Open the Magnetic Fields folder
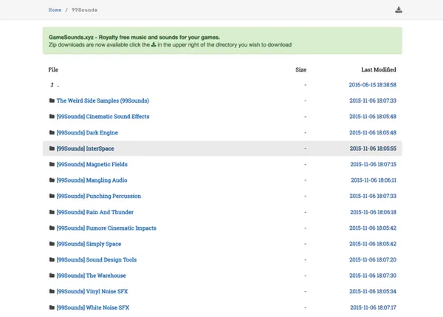Screen dimensions: 443x317 pos(92,164)
